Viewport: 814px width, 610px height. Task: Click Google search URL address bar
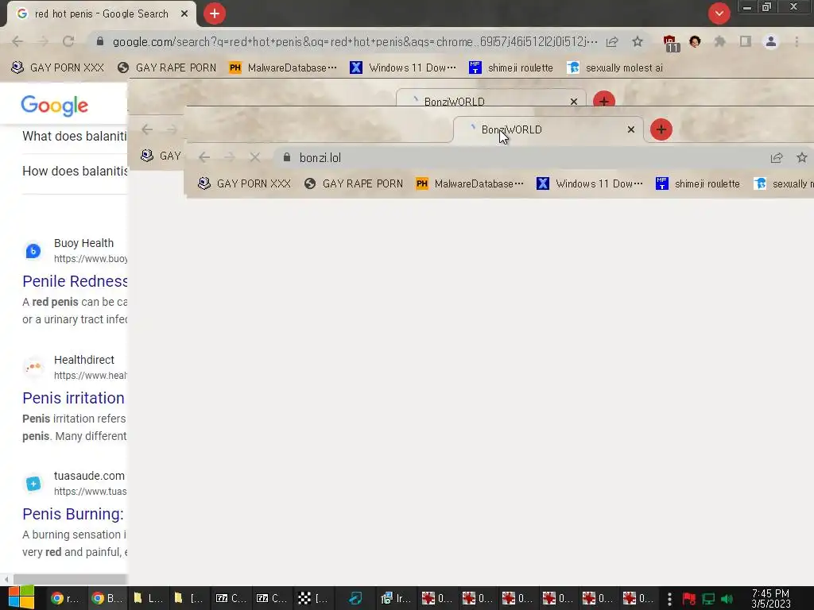click(355, 41)
